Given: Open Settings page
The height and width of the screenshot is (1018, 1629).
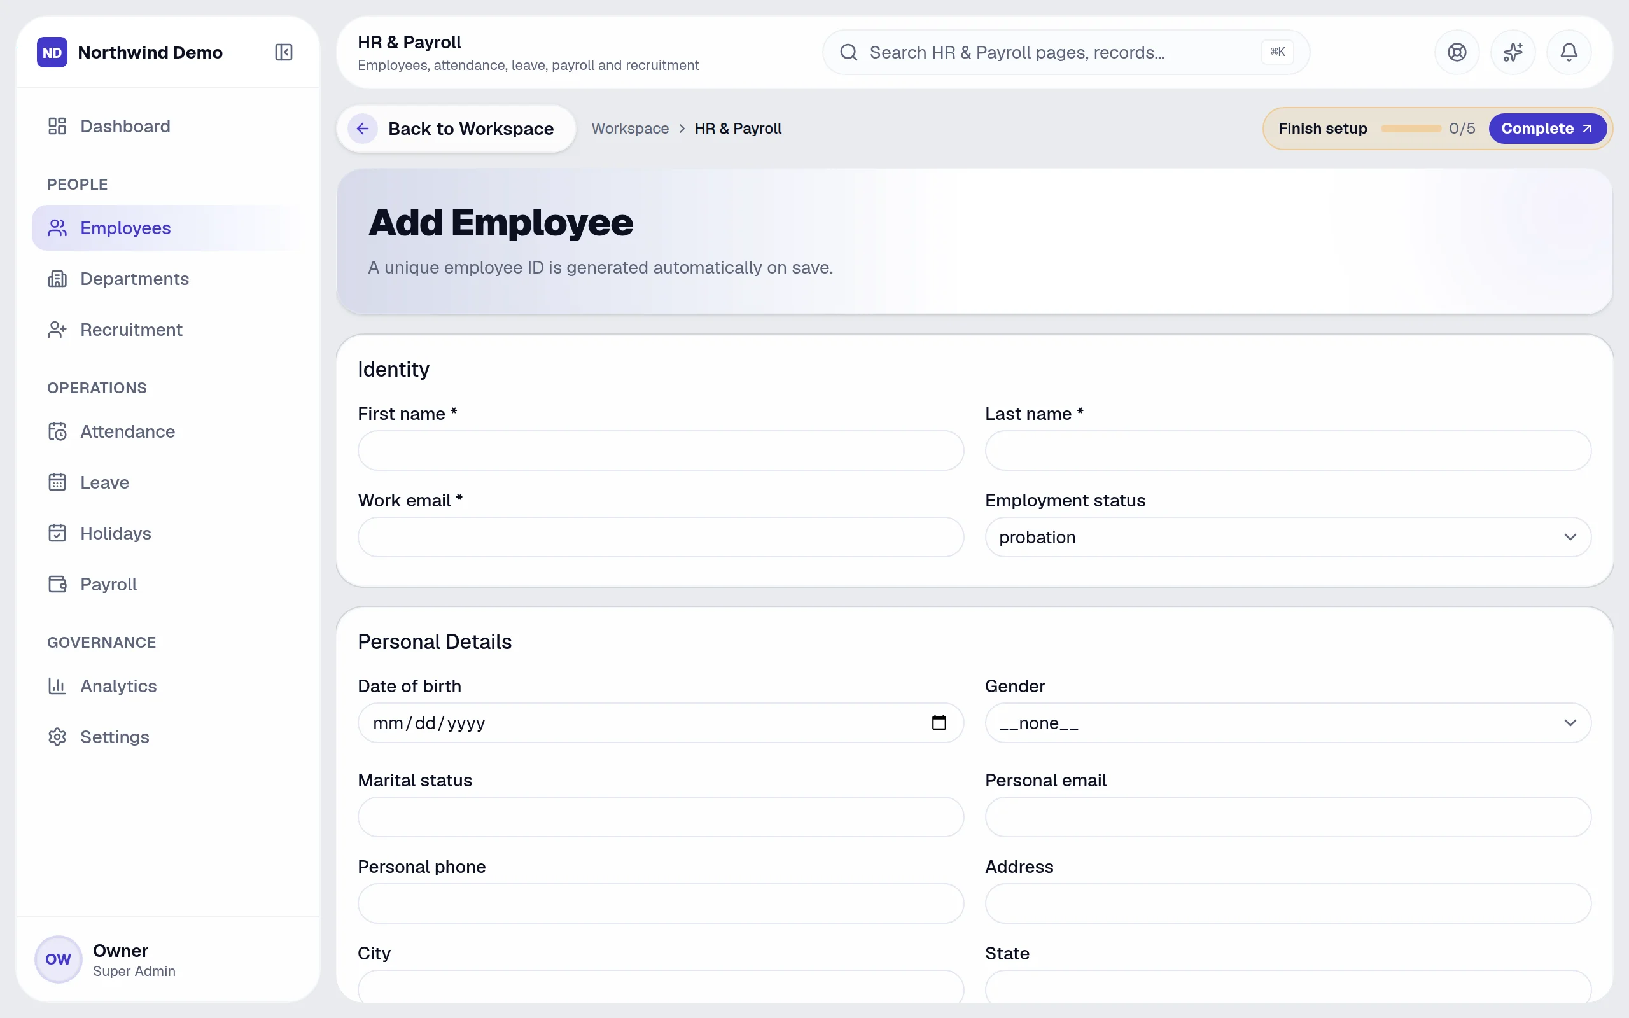Looking at the screenshot, I should tap(168, 737).
